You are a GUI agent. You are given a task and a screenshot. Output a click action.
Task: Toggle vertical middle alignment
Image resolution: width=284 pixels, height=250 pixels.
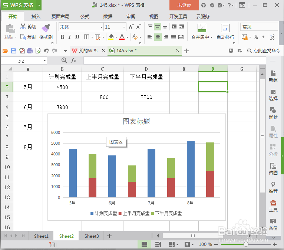158,27
